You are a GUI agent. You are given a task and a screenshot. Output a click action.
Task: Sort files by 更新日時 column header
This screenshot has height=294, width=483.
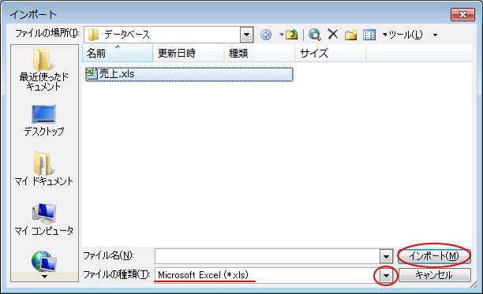[188, 53]
